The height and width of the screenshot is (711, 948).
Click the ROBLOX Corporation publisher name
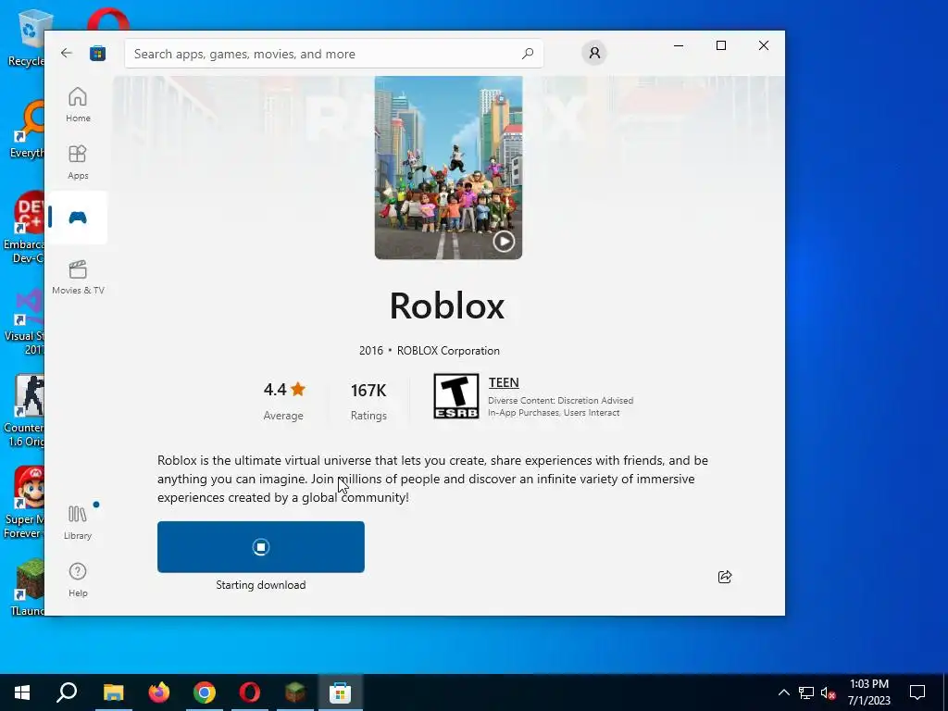pyautogui.click(x=448, y=351)
